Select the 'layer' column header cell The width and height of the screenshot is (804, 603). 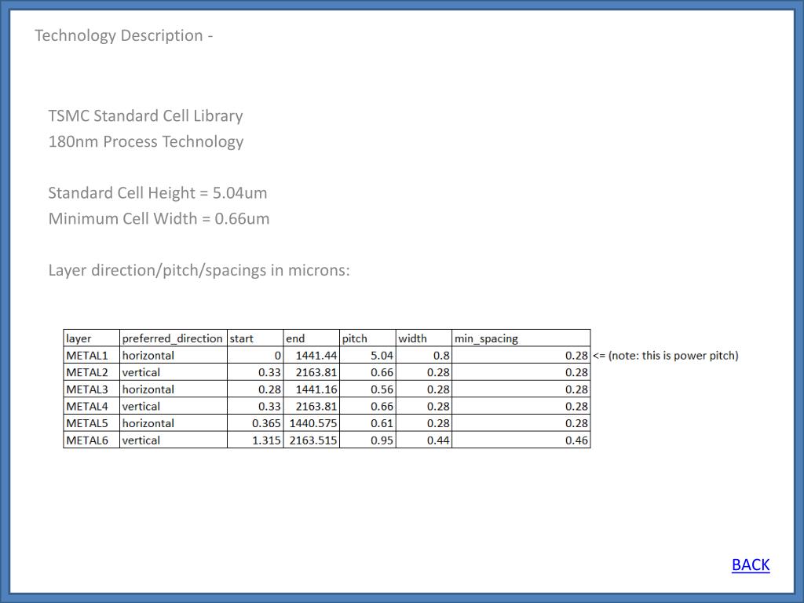tap(91, 338)
